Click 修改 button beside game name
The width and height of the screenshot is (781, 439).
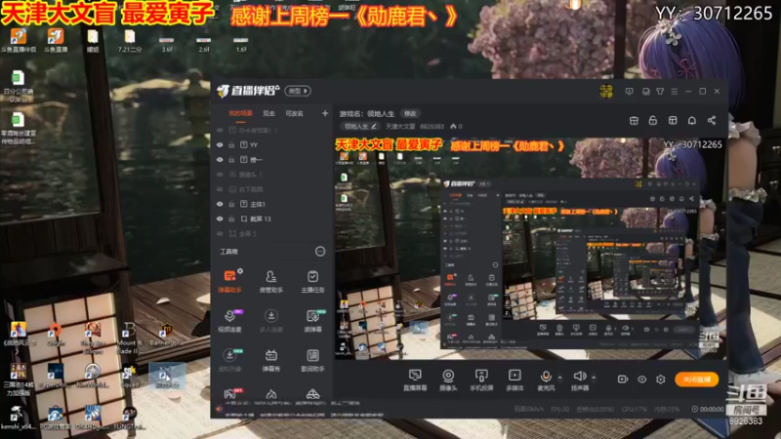[410, 113]
